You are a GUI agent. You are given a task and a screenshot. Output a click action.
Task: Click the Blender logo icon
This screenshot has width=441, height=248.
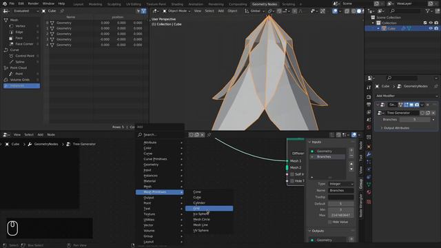pyautogui.click(x=4, y=3)
